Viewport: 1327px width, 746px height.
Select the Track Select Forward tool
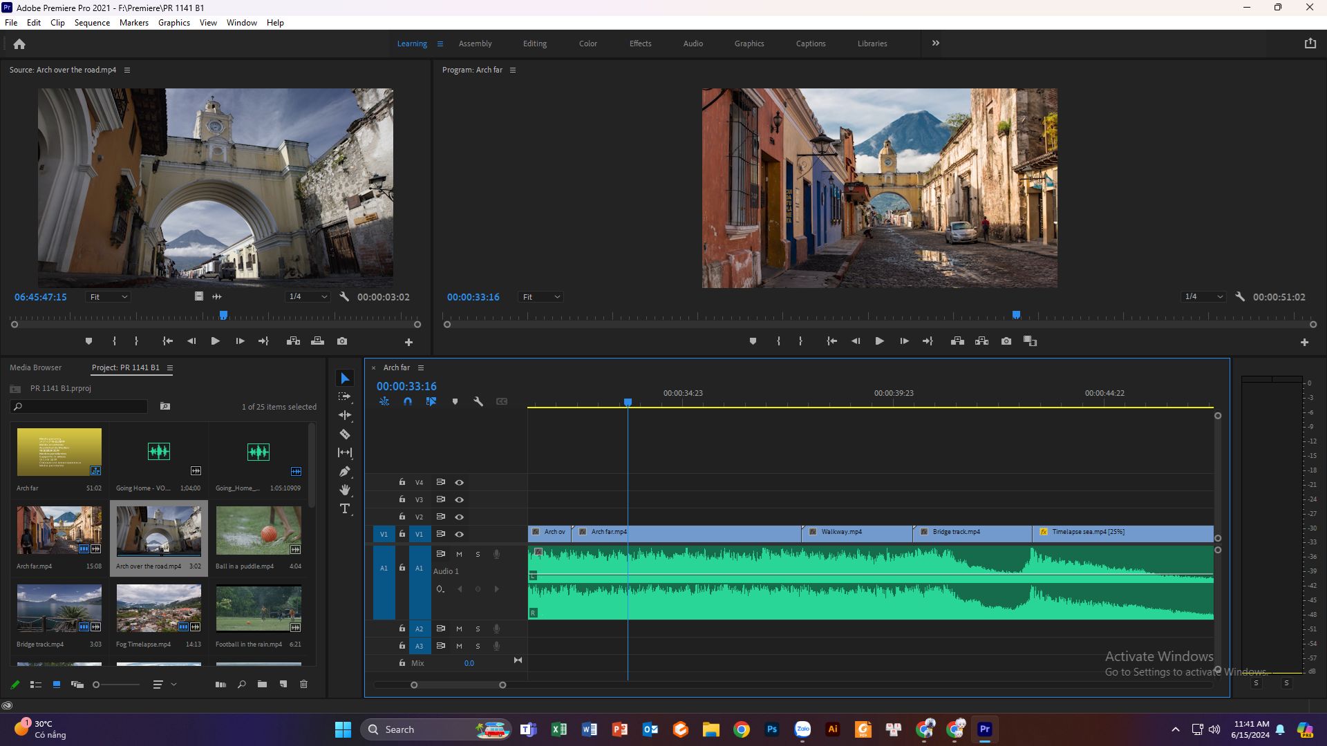click(345, 396)
